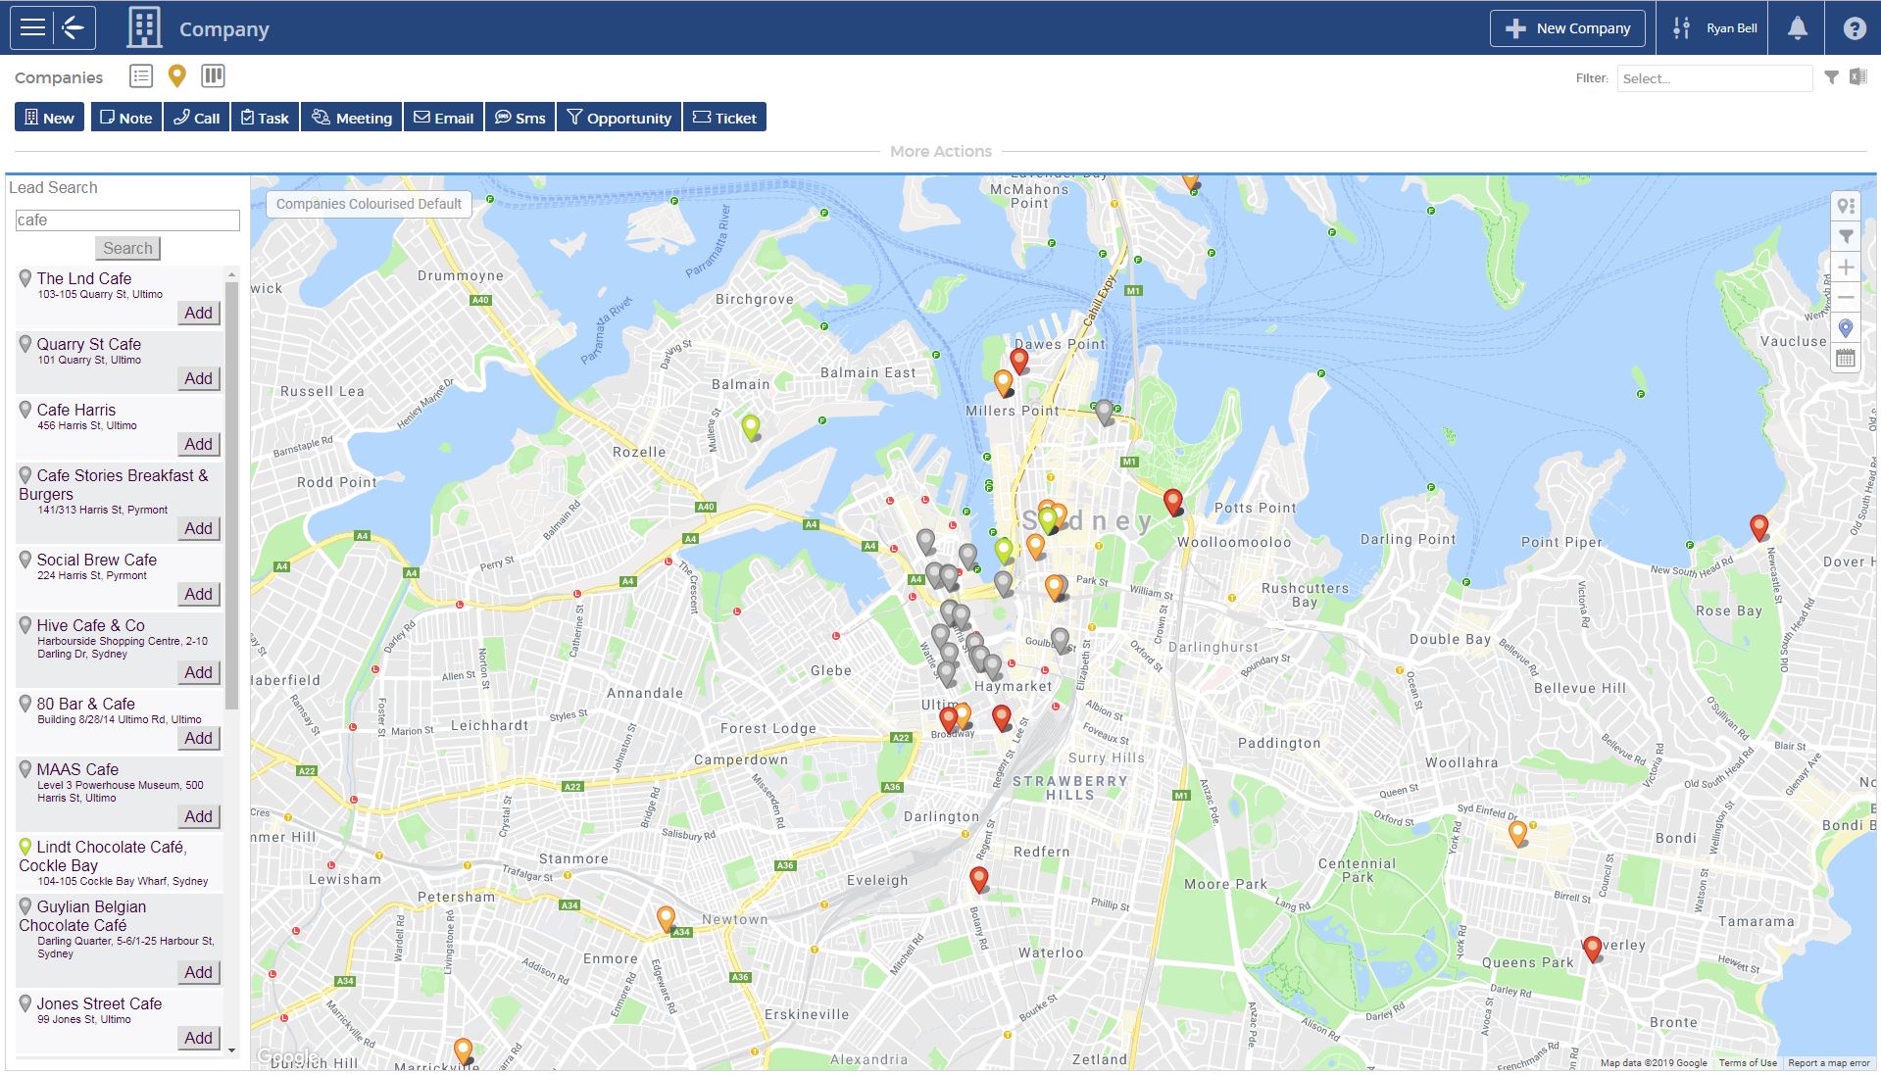Add Guylian Belgian Chocolate Café as a lead

click(198, 972)
